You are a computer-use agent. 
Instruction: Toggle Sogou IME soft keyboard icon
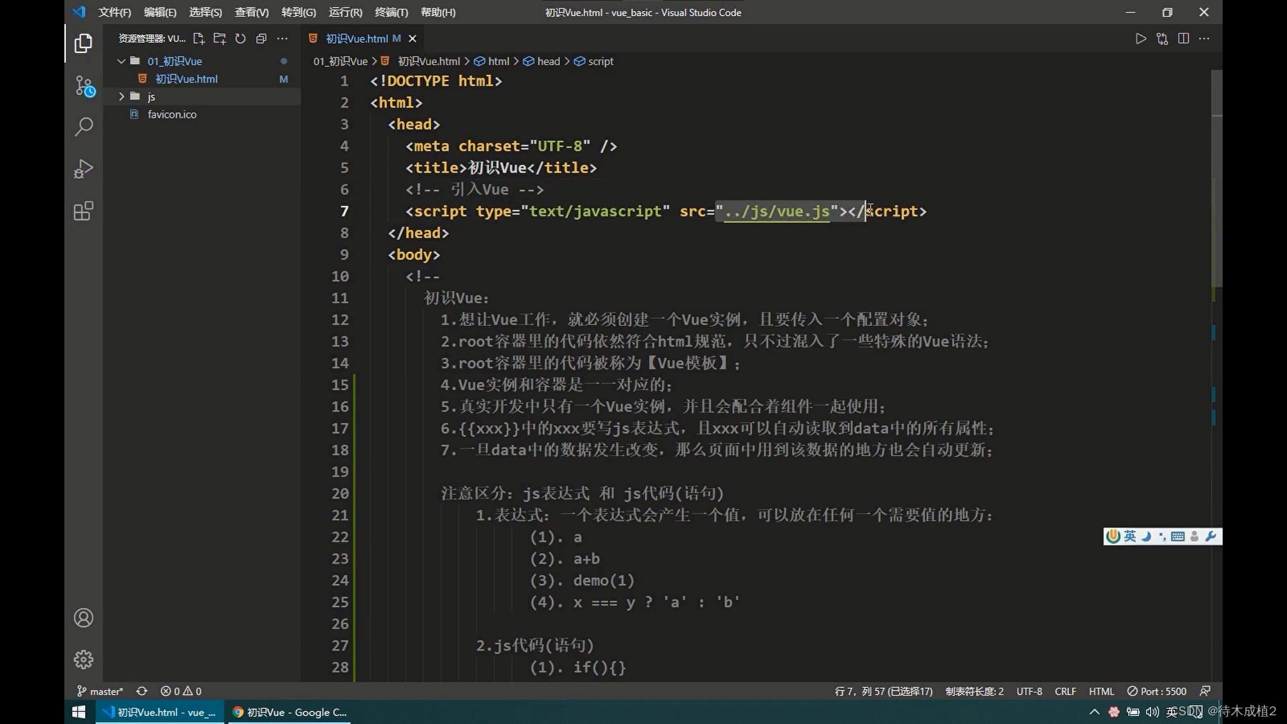(x=1178, y=536)
